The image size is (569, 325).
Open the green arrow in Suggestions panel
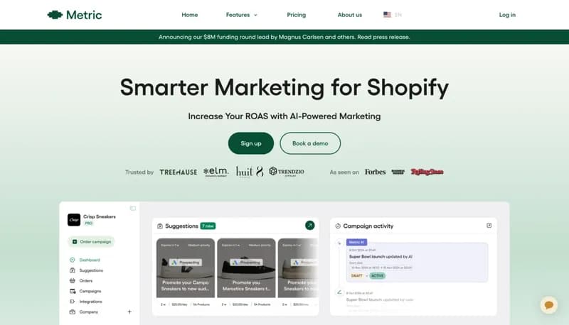click(310, 226)
